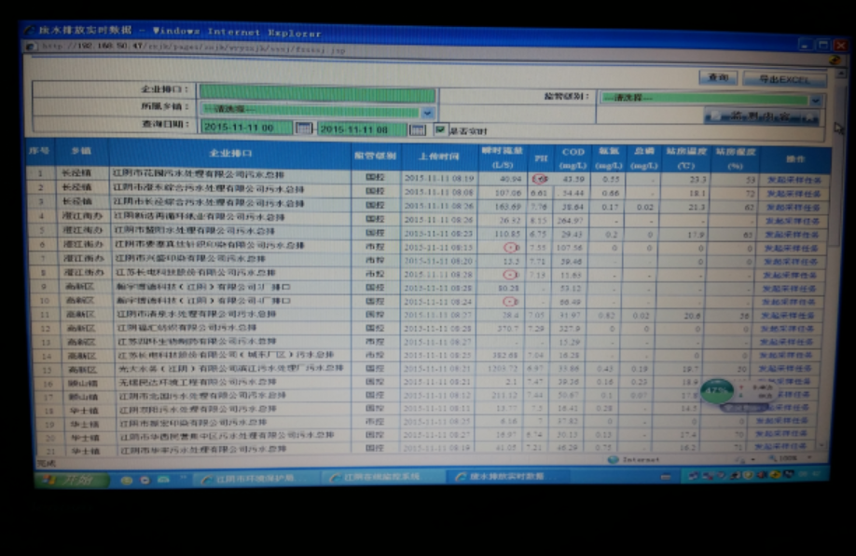Screen dimensions: 856x556
Task: Click the IE page icon in title bar
Action: (30, 30)
